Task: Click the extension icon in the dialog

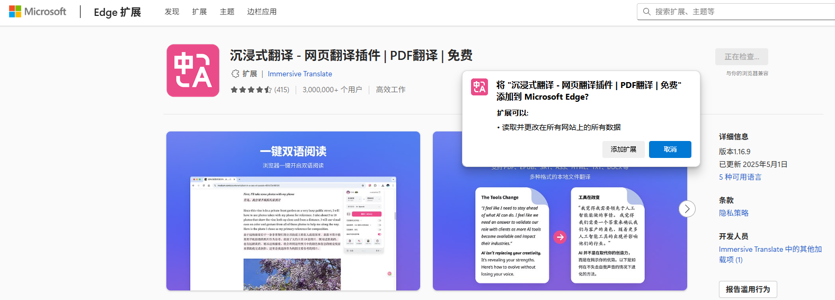Action: (479, 87)
